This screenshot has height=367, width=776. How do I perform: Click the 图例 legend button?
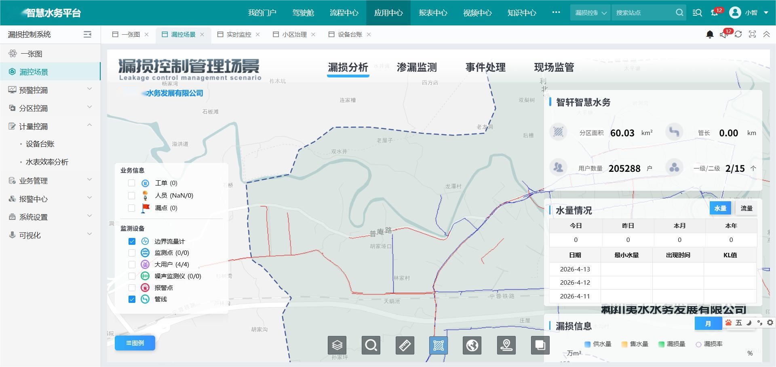coord(135,343)
